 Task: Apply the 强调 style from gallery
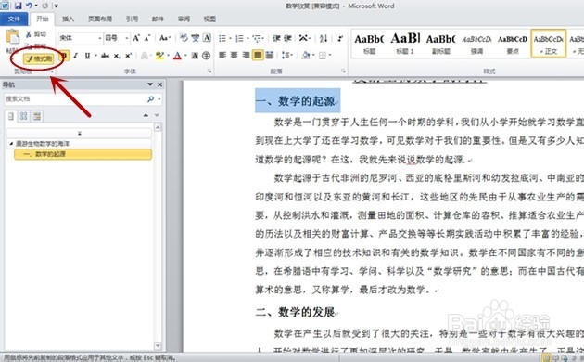pos(476,44)
